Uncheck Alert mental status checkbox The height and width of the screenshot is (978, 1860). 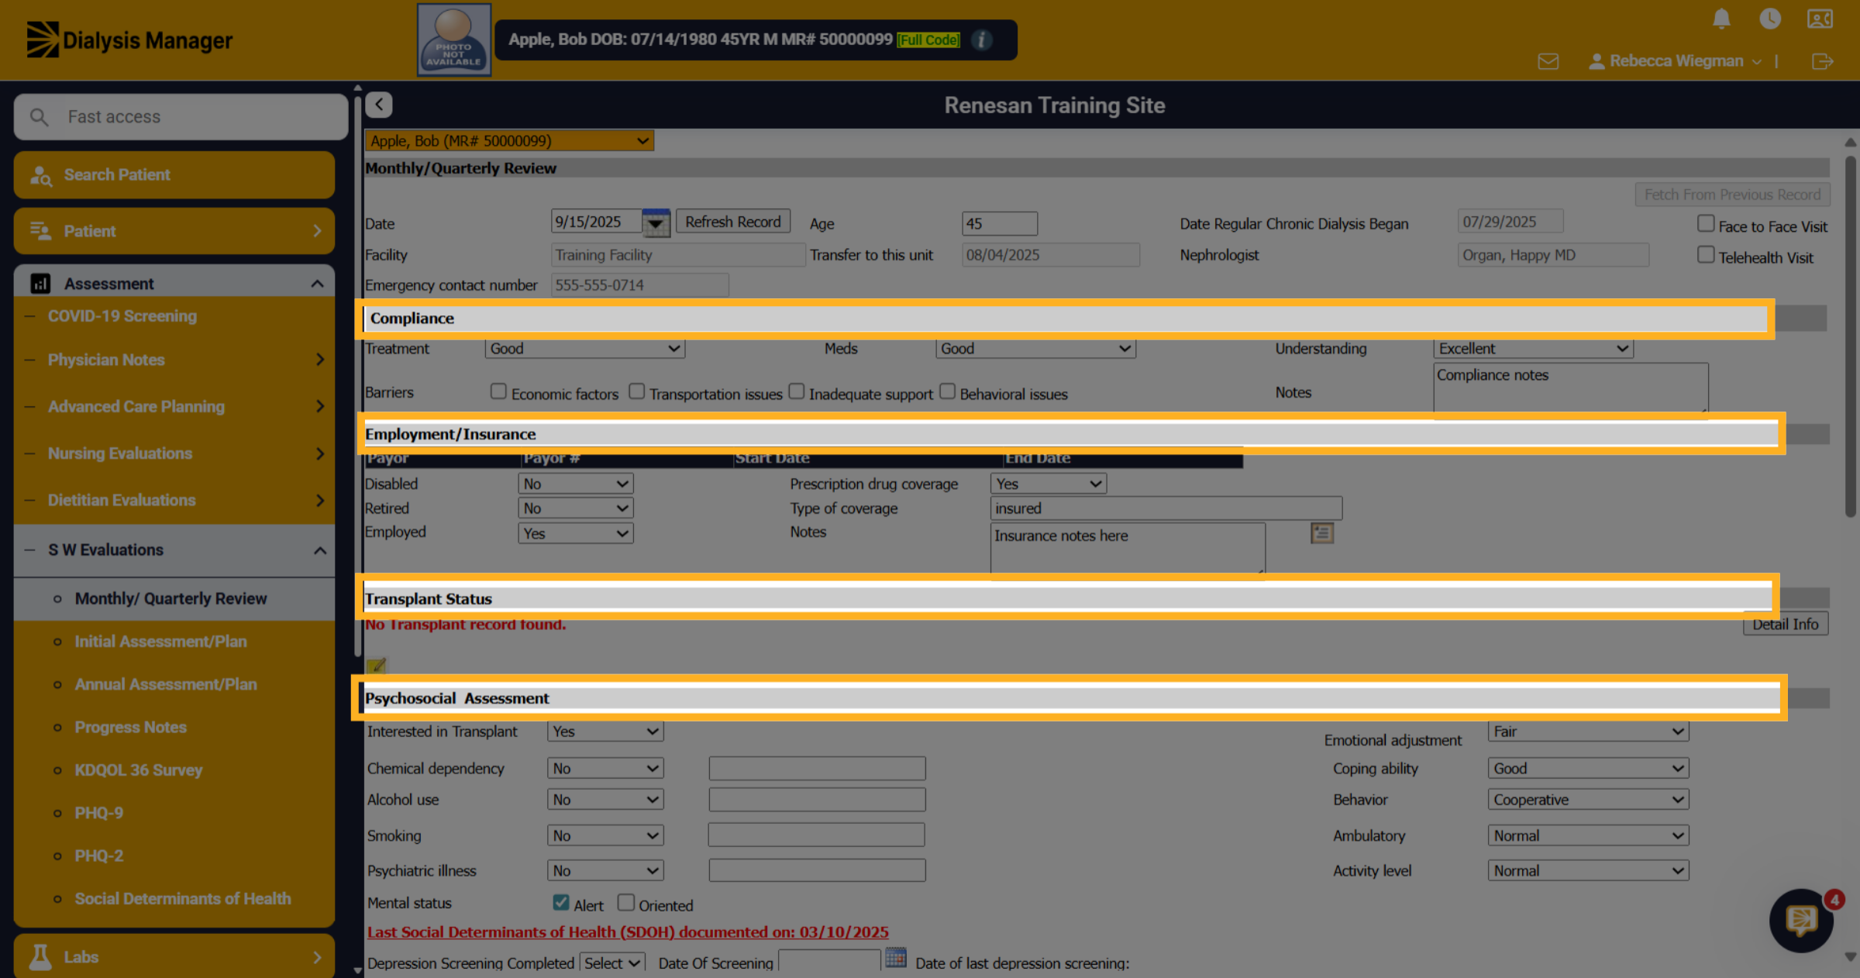point(561,903)
